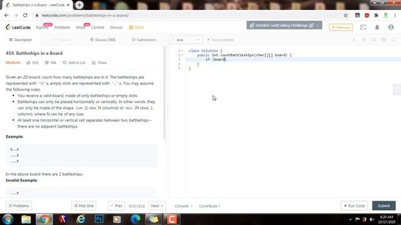Click Run Code
This screenshot has width=401, height=225.
354,206
